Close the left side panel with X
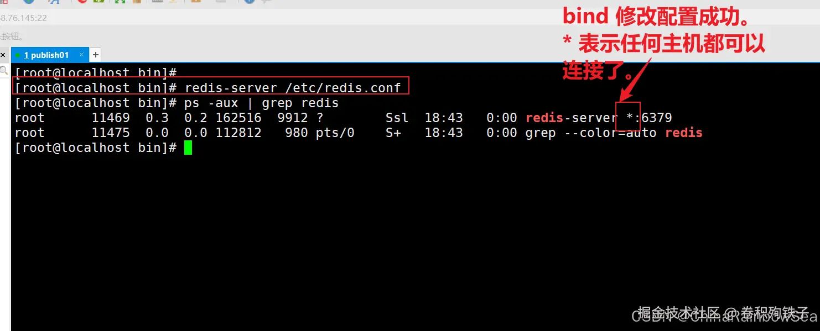 [x=3, y=55]
